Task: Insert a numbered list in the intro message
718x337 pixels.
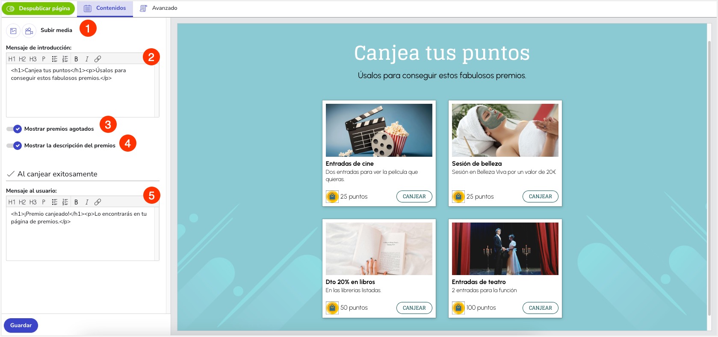Action: [x=65, y=59]
